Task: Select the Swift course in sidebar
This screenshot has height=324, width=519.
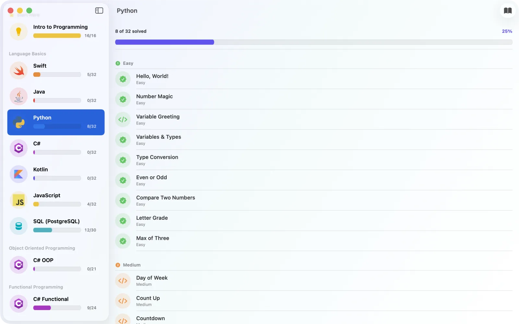Action: pos(56,70)
